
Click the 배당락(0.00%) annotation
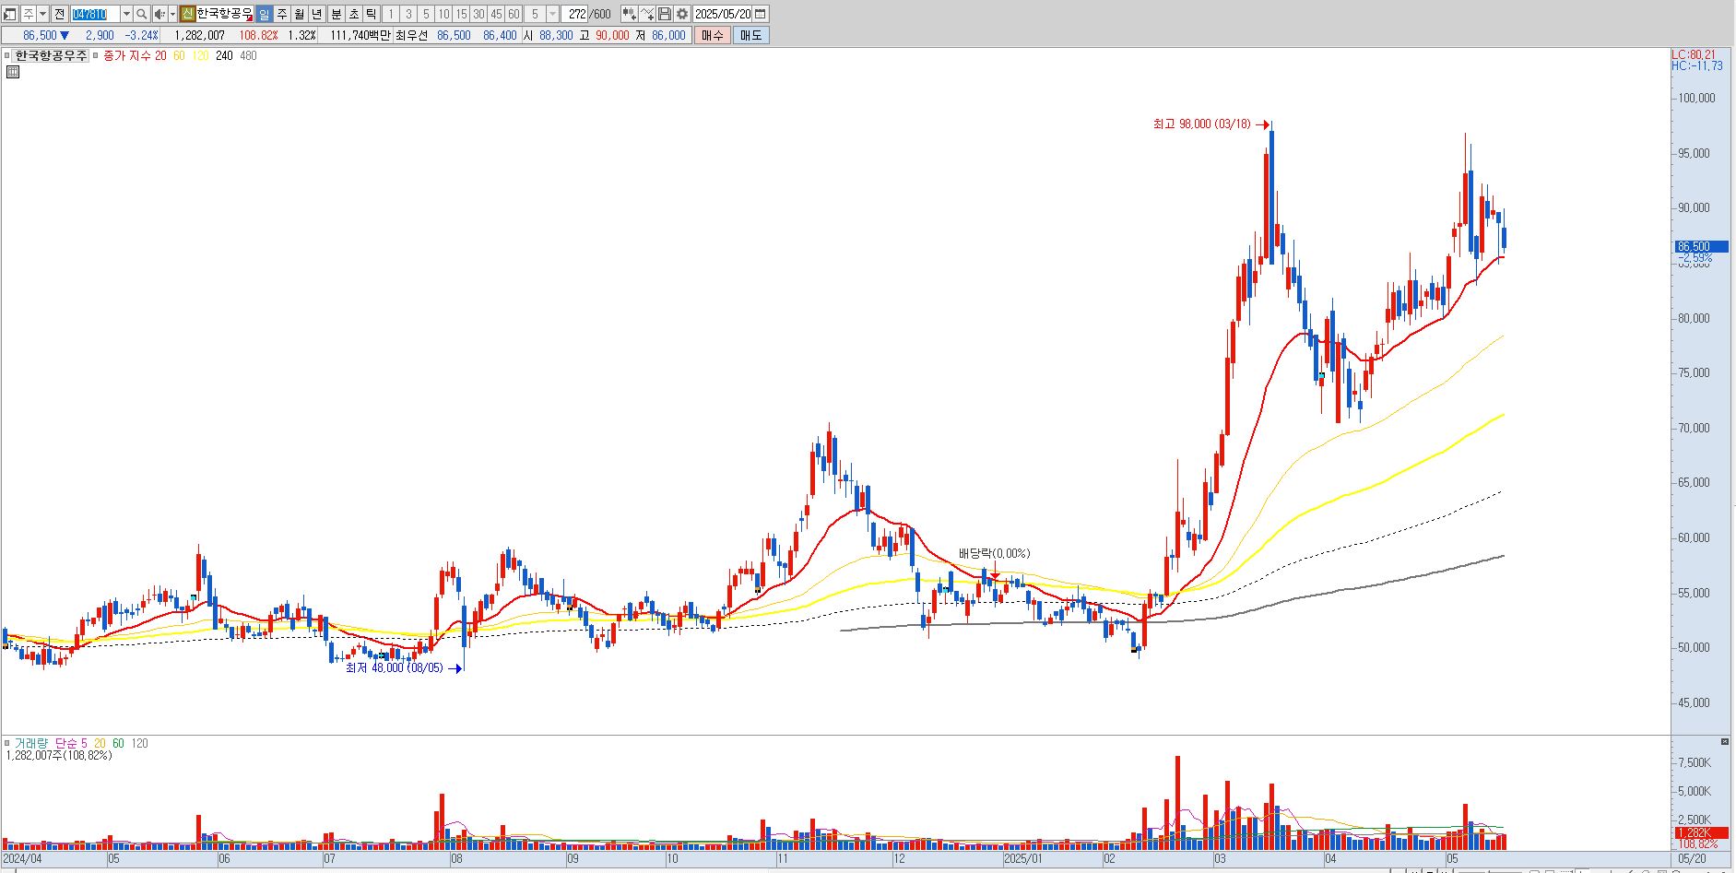coord(994,553)
